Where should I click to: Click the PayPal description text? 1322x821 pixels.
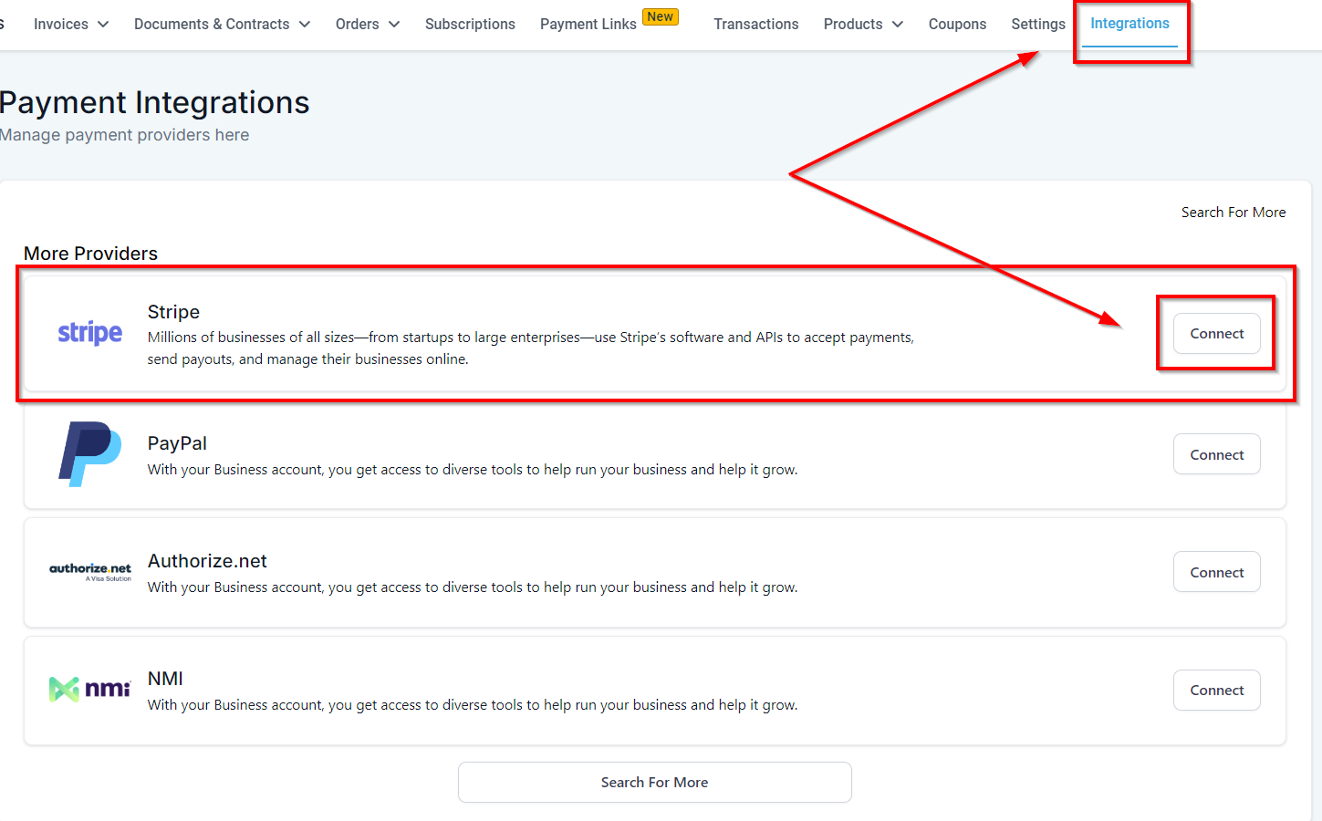[x=473, y=470]
